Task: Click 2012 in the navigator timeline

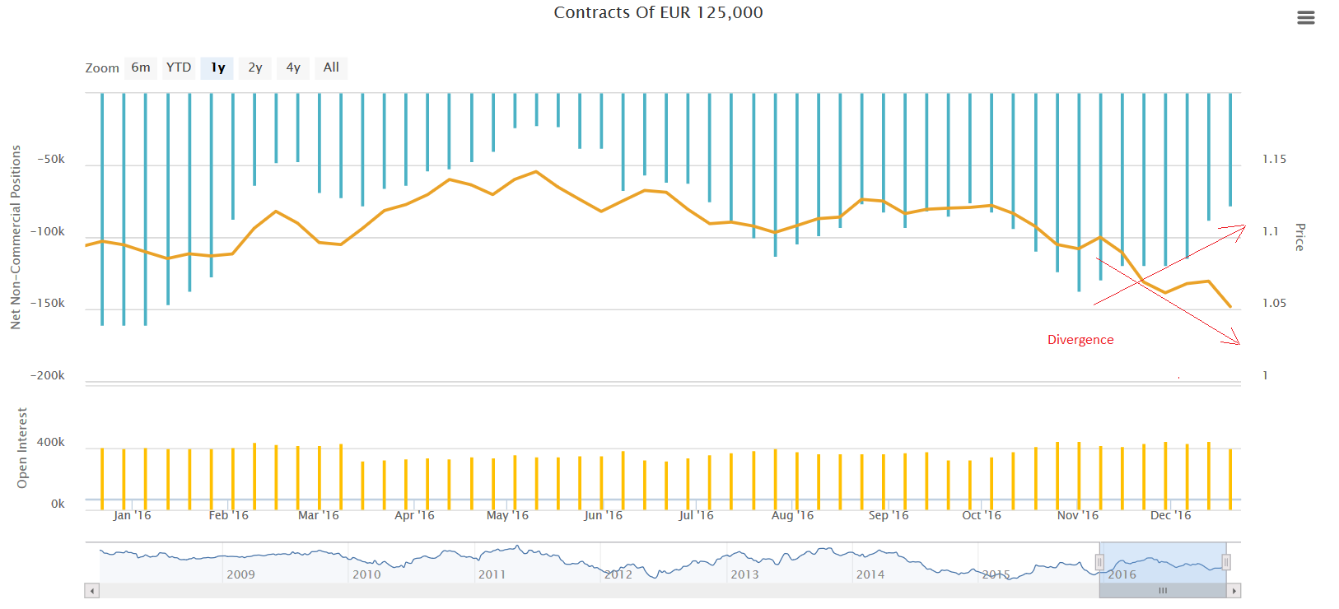Action: 618,574
